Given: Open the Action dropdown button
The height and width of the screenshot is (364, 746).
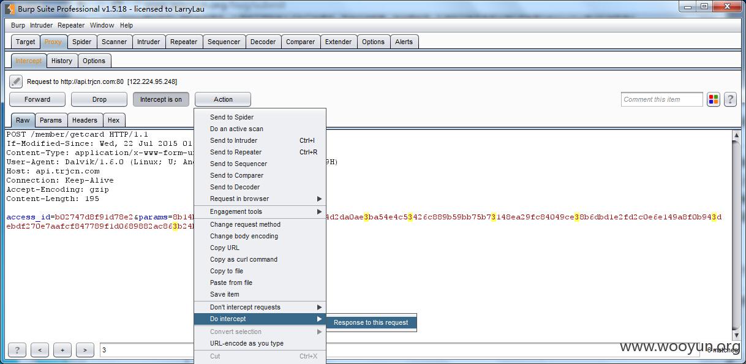Looking at the screenshot, I should pos(223,99).
